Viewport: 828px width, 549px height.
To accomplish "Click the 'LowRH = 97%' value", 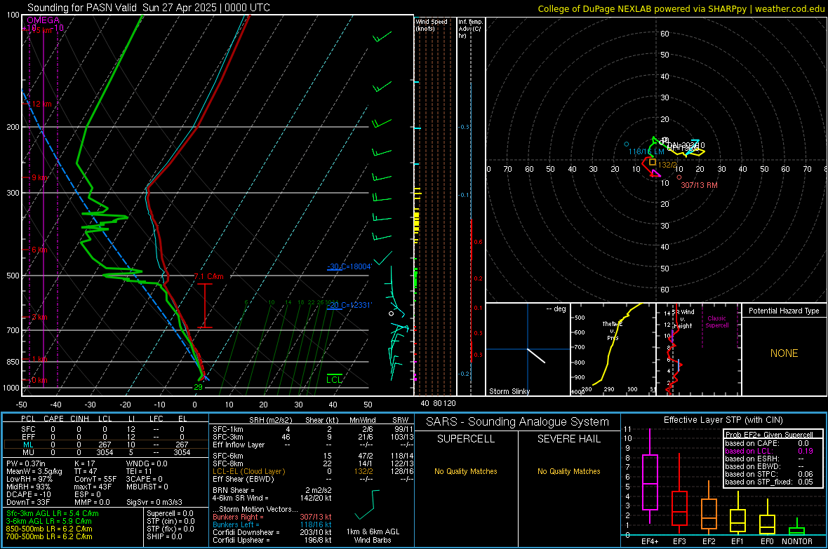I will (x=29, y=479).
